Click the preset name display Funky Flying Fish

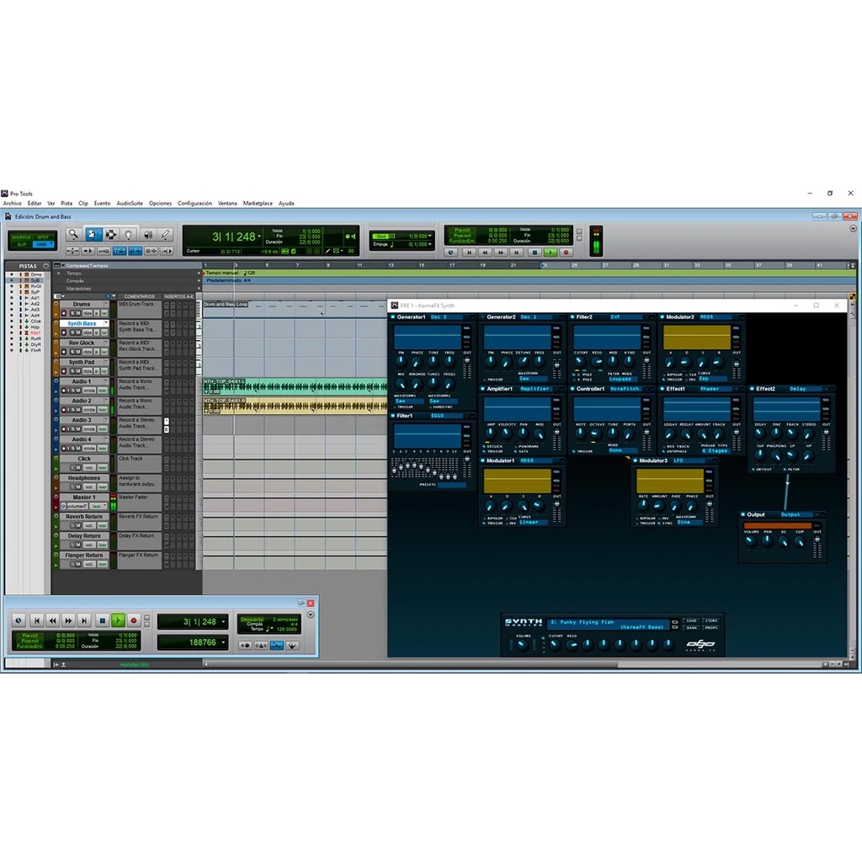coord(609,624)
